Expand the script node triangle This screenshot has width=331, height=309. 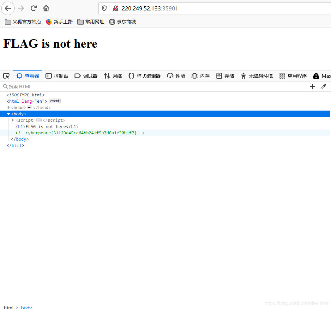click(13, 120)
